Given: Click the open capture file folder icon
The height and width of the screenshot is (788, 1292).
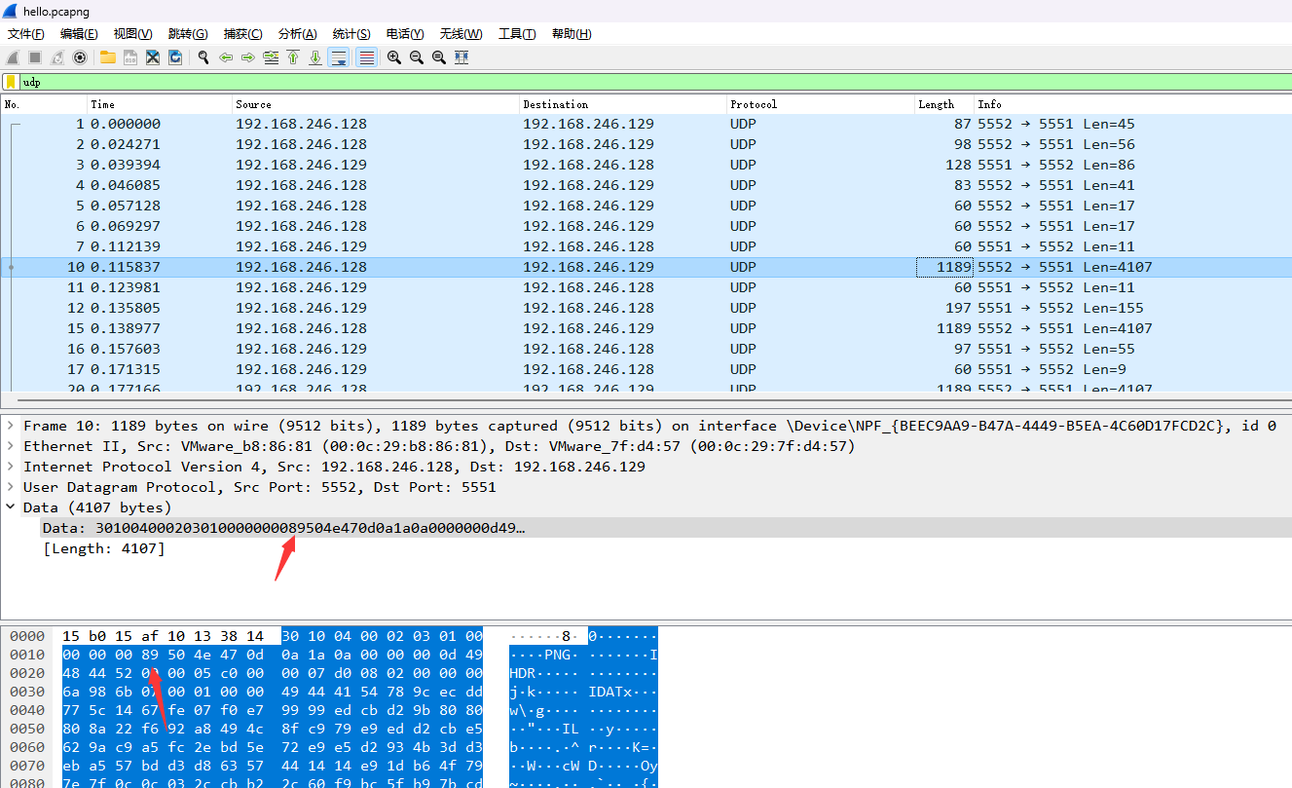Looking at the screenshot, I should pyautogui.click(x=107, y=57).
